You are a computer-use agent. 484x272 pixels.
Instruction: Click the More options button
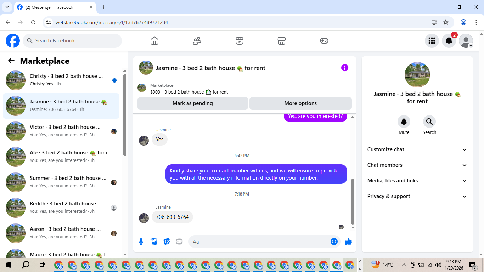coord(300,103)
